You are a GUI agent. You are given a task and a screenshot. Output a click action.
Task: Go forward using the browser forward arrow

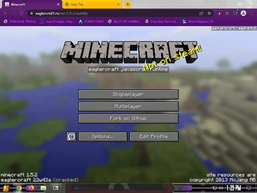click(14, 13)
